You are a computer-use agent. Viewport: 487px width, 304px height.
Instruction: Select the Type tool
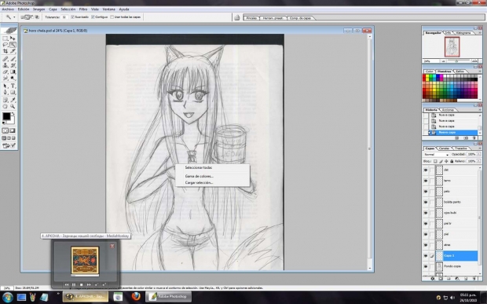pyautogui.click(x=13, y=86)
